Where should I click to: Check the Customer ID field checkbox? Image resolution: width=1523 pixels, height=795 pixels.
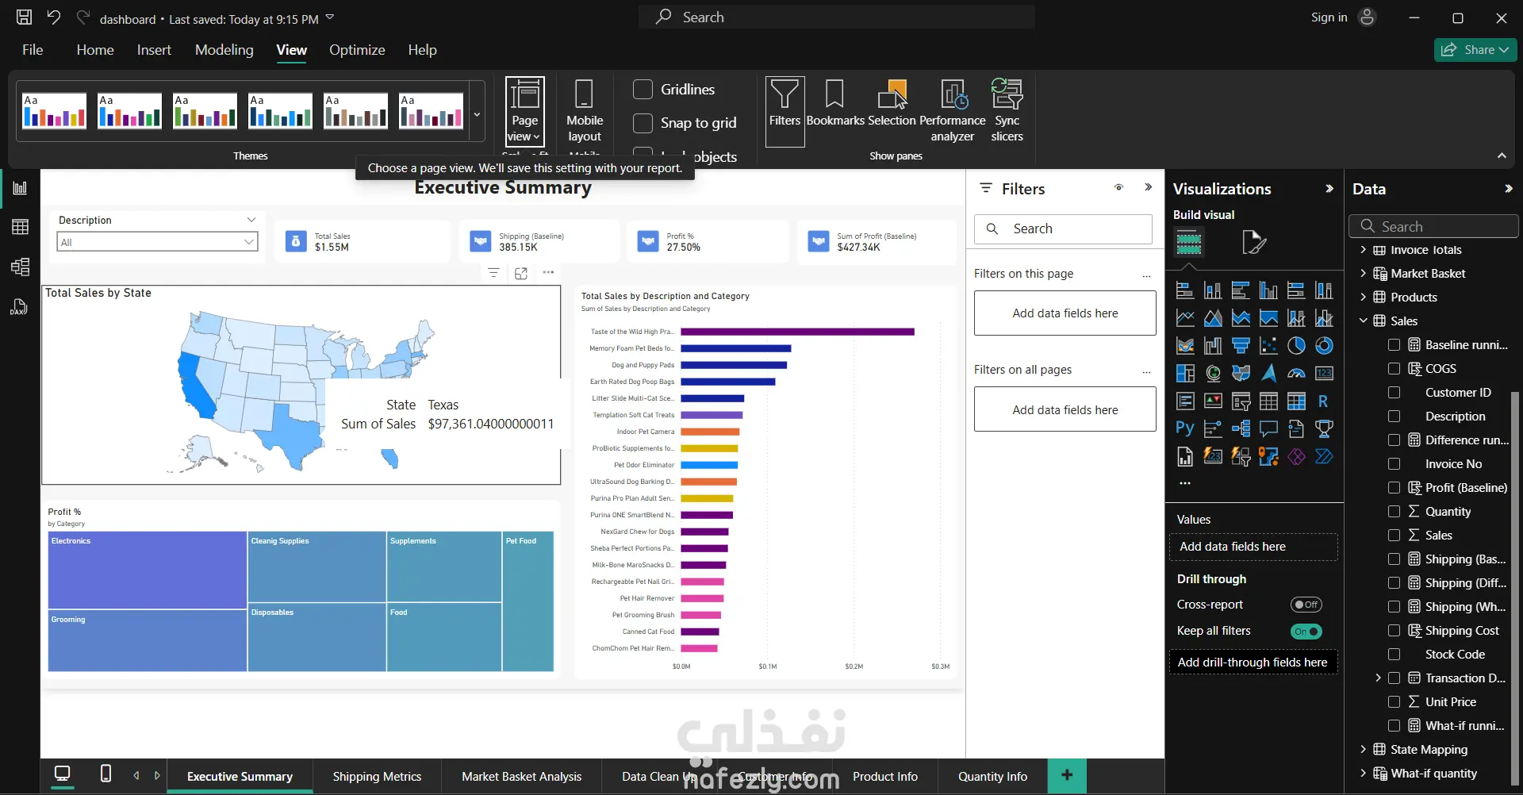click(1394, 393)
